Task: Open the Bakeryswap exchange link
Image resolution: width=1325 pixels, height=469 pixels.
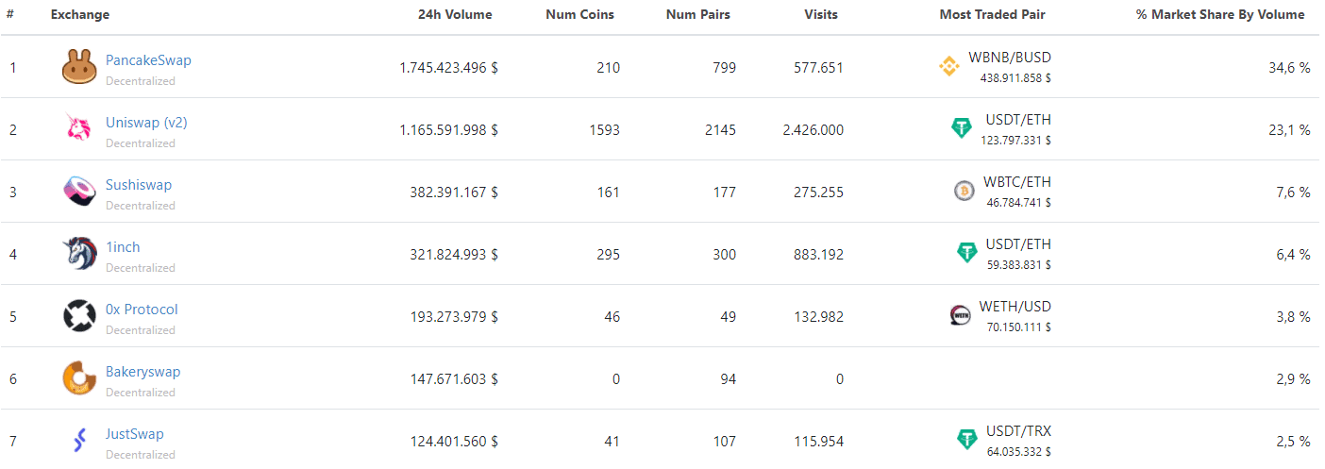Action: pyautogui.click(x=143, y=372)
